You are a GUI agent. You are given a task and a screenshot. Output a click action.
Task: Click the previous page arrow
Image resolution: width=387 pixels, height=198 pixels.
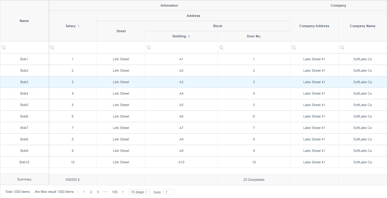point(78,192)
